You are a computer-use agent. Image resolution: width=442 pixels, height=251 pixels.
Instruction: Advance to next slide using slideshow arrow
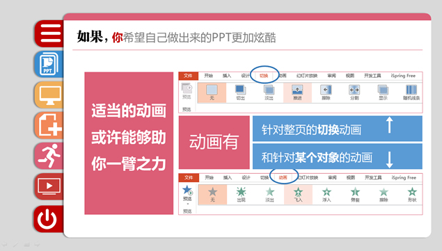tap(37, 245)
